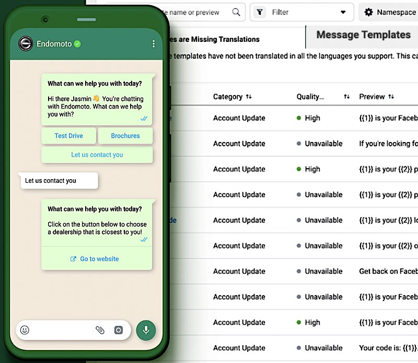Tap the Brochures quick reply button

(x=125, y=136)
